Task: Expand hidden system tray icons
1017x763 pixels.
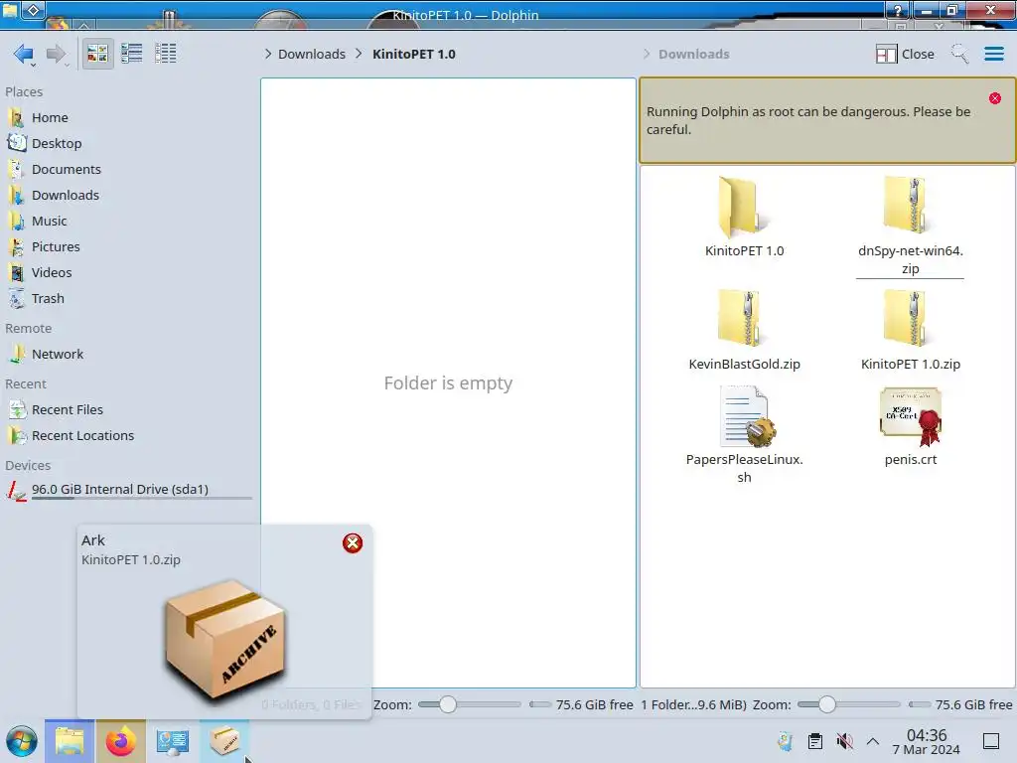Action: pyautogui.click(x=873, y=741)
